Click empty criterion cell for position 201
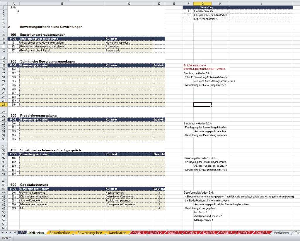Viewport: 300px width, 241px height. click(62, 69)
